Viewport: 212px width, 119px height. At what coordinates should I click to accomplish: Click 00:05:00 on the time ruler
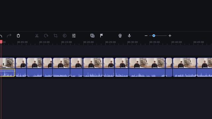[23, 42]
